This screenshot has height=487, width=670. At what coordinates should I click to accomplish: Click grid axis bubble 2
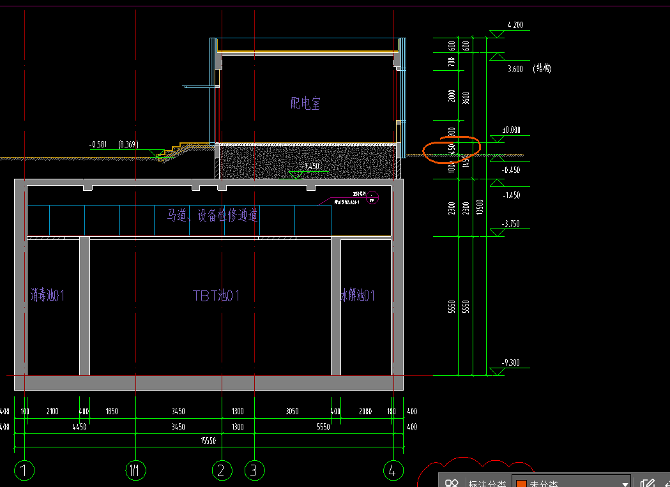tap(222, 470)
